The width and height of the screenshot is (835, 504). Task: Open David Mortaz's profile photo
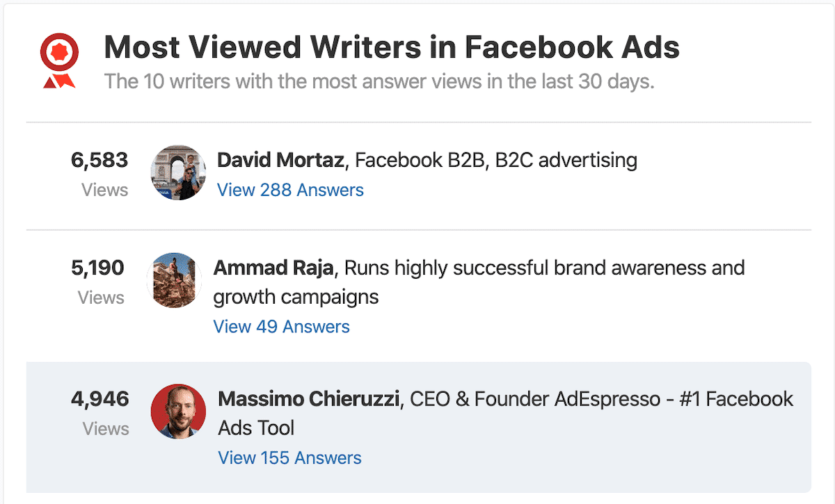click(x=178, y=172)
